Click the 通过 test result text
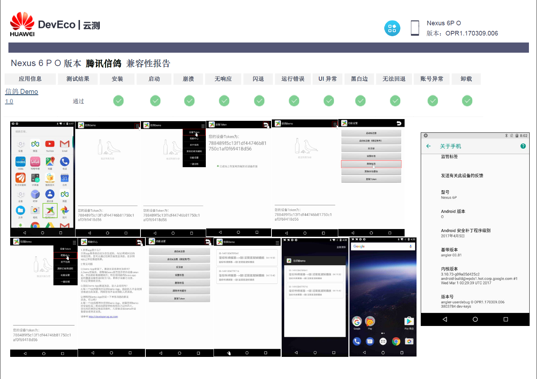 click(x=78, y=102)
